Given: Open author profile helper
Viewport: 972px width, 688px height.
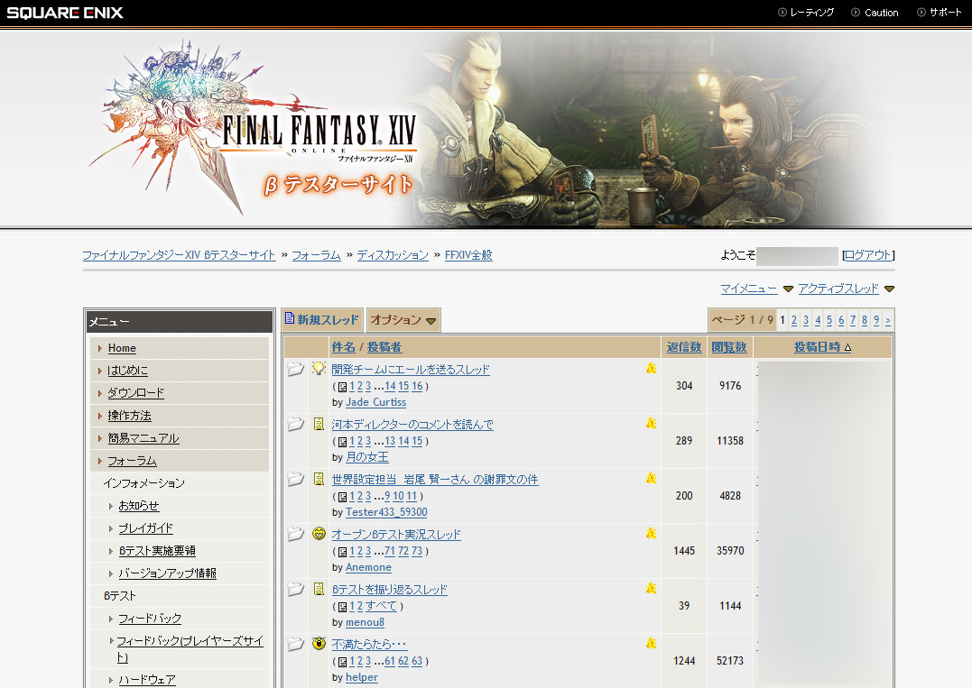Looking at the screenshot, I should [x=361, y=678].
